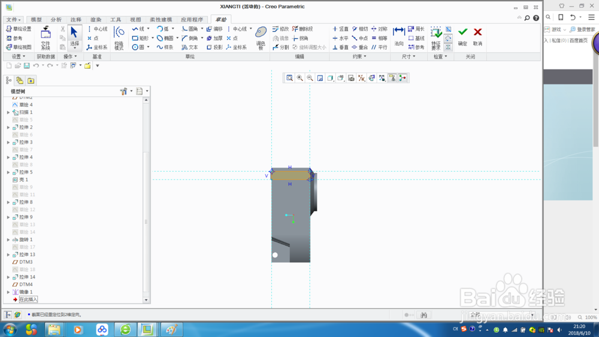
Task: Click the 偏移 offset tool
Action: tap(214, 29)
